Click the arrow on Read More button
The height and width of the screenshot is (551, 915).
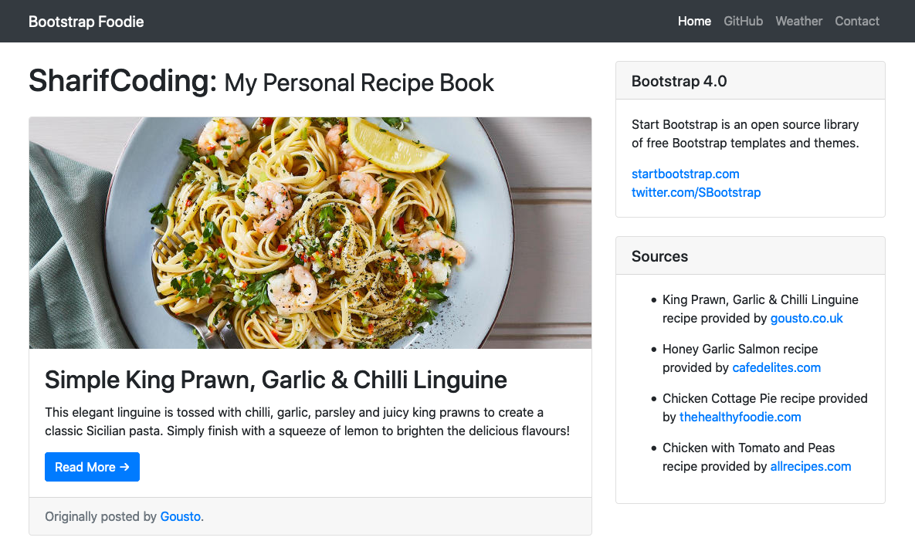[124, 467]
